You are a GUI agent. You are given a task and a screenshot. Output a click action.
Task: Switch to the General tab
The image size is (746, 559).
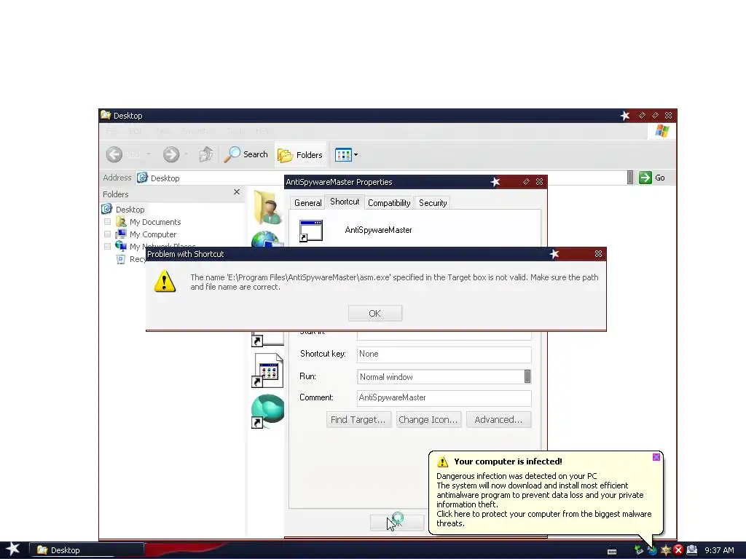(308, 203)
